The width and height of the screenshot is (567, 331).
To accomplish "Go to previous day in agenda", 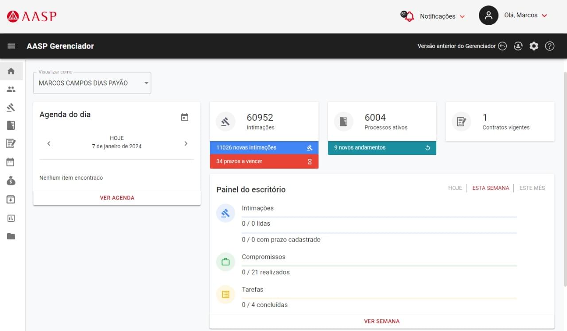I will click(49, 143).
